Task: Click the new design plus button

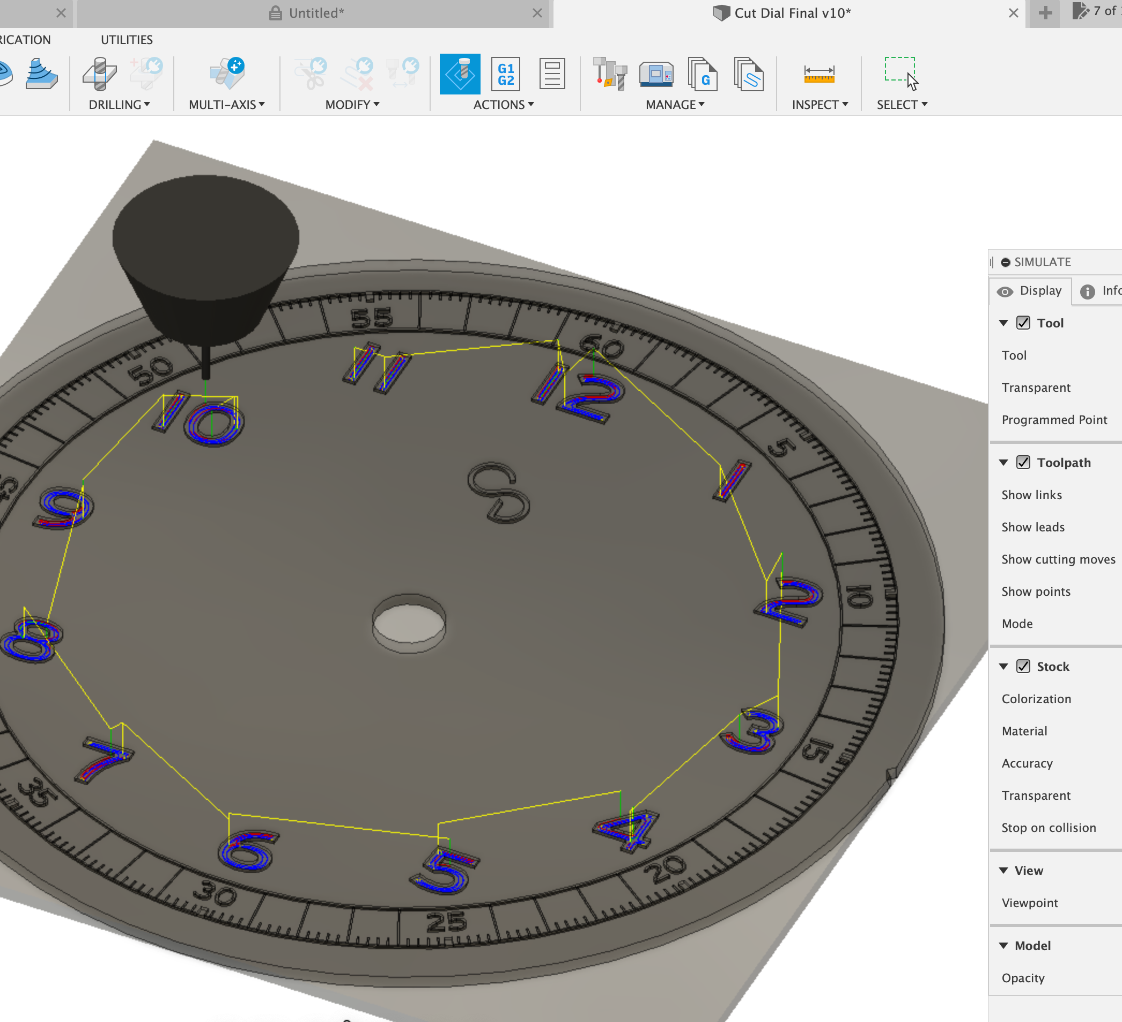Action: [x=1045, y=13]
